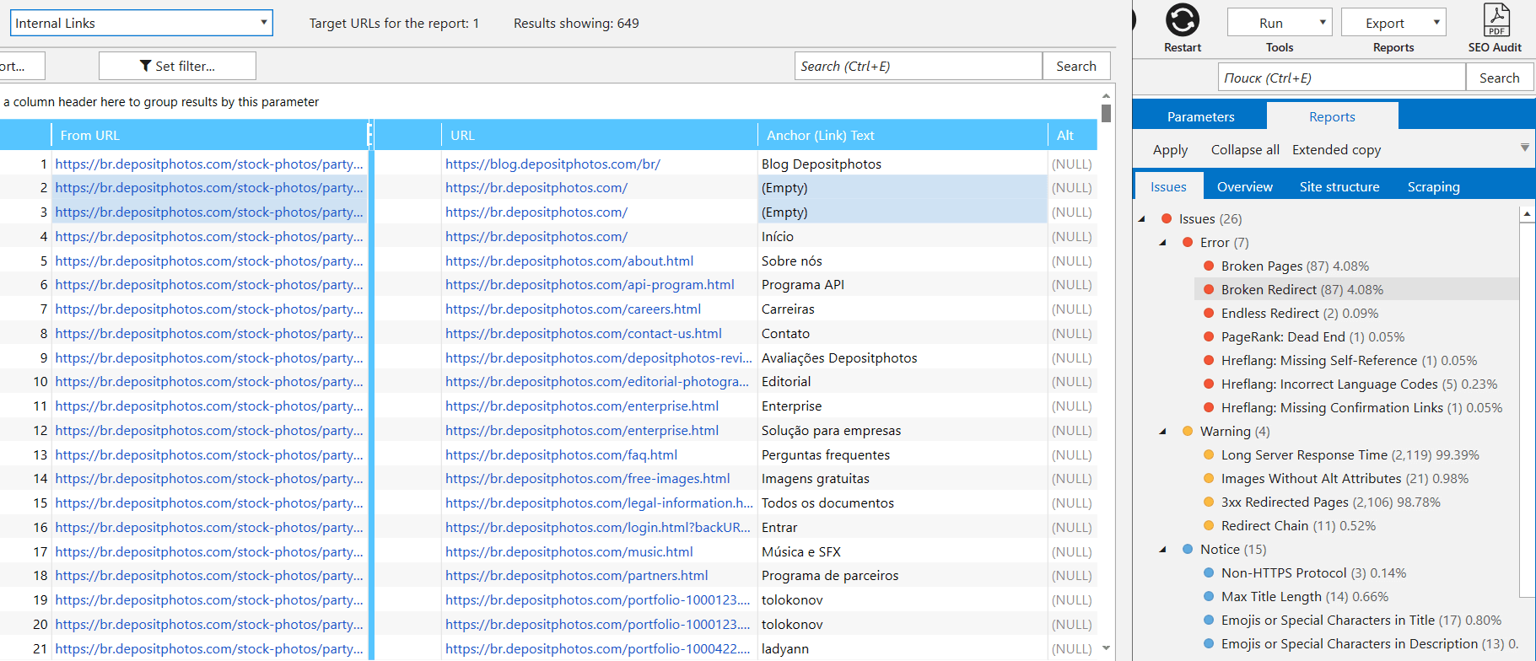Select Non-HTTPS Protocol notice
This screenshot has width=1536, height=661.
pos(1313,572)
